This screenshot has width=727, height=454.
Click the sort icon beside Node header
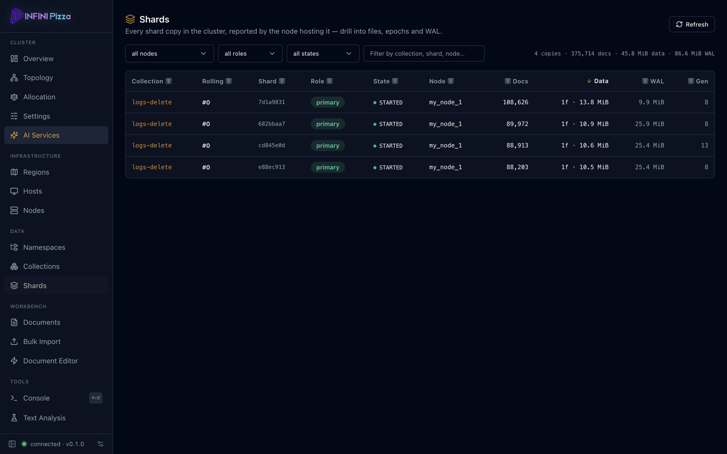coord(451,81)
